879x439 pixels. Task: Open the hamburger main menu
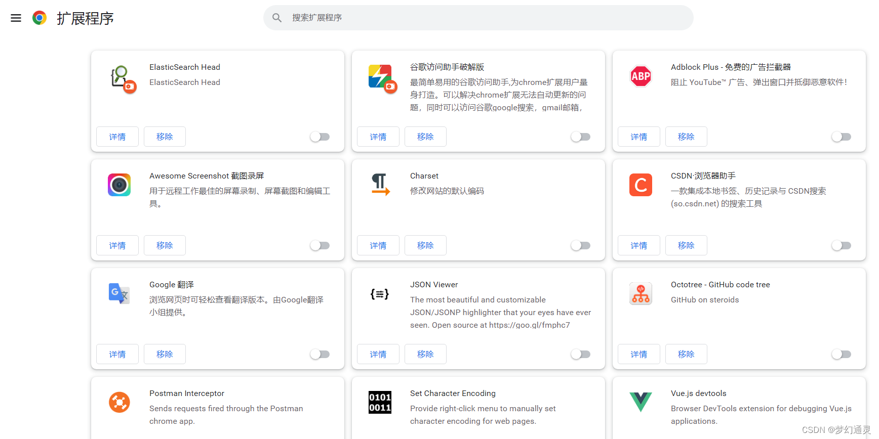click(16, 18)
